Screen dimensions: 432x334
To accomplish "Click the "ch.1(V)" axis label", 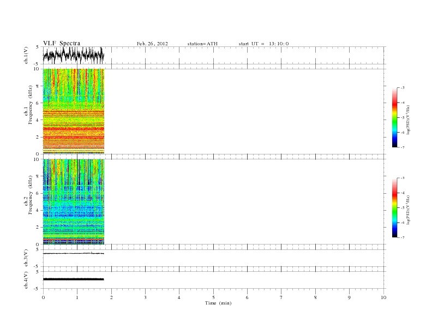I will 26,55.
